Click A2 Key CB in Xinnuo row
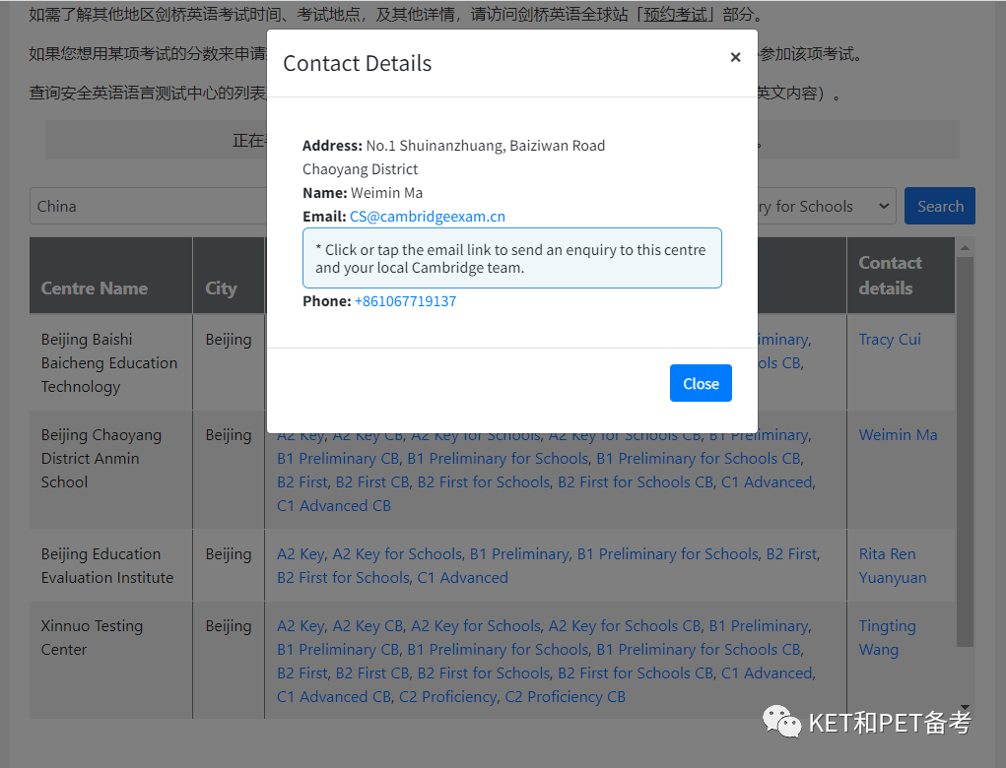Viewport: 1006px width, 768px height. [368, 625]
